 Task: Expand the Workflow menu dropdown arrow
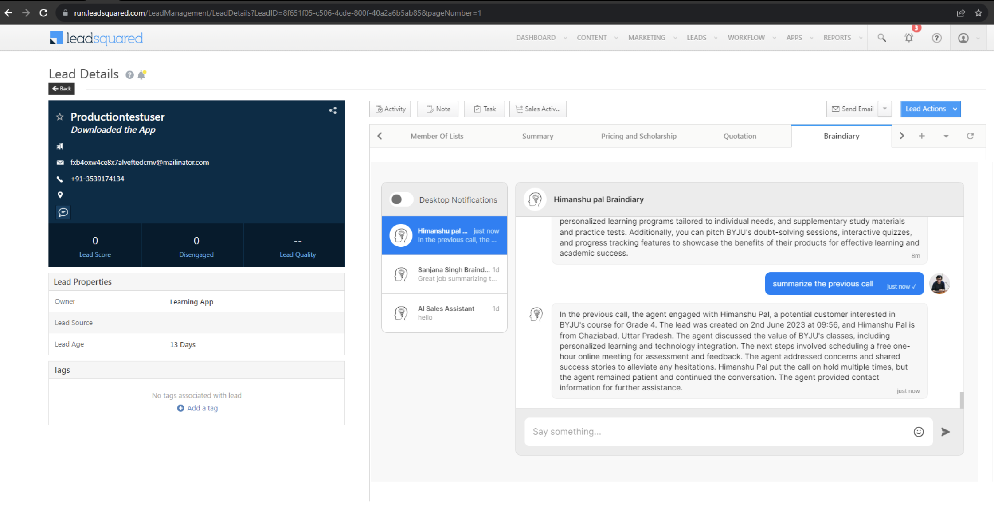tap(774, 38)
